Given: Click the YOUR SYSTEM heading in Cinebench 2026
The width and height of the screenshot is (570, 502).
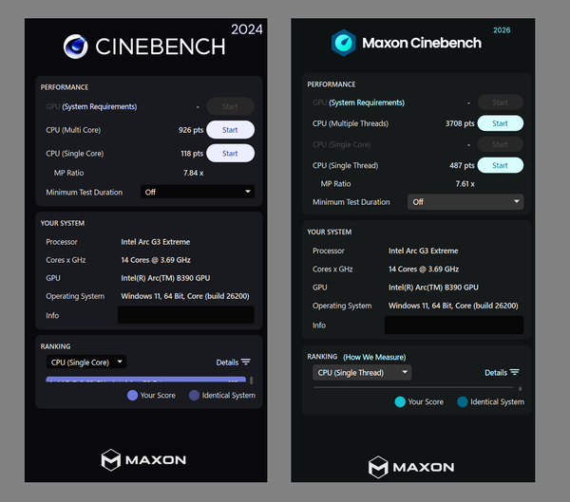Looking at the screenshot, I should click(330, 232).
